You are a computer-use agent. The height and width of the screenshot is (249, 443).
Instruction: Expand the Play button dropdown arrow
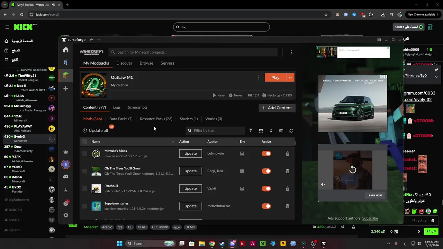(290, 77)
